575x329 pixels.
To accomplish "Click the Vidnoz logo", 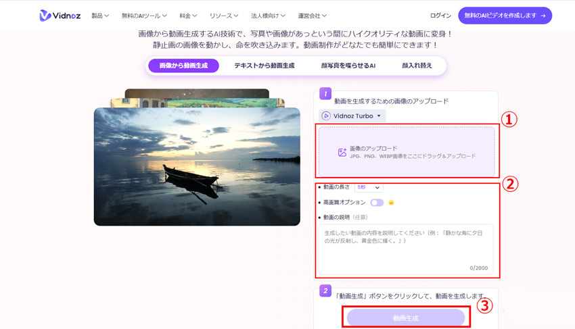I will [60, 16].
